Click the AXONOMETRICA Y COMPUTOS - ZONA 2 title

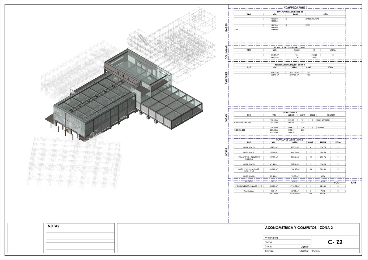tap(299, 228)
